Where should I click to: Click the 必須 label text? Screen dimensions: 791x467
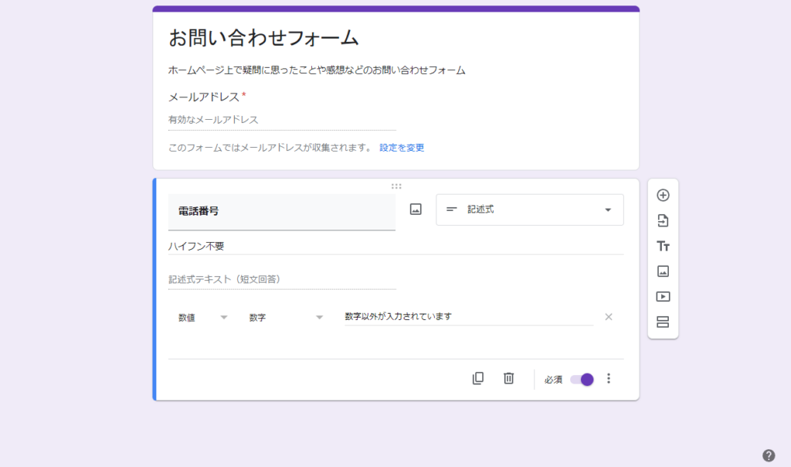[x=553, y=379]
